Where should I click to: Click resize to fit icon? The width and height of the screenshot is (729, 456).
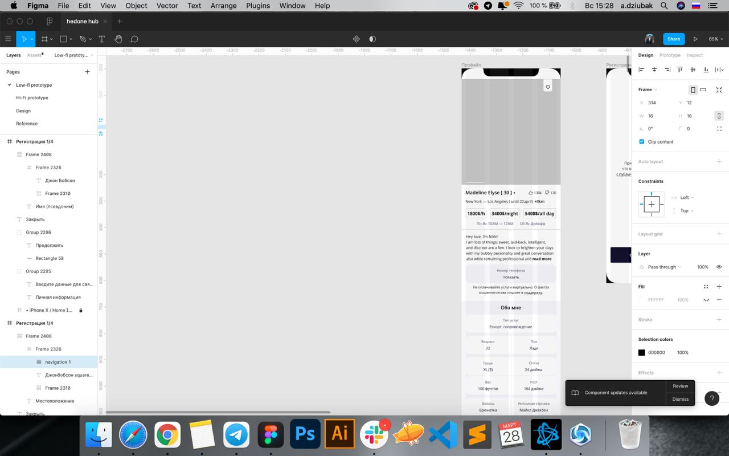tap(719, 89)
